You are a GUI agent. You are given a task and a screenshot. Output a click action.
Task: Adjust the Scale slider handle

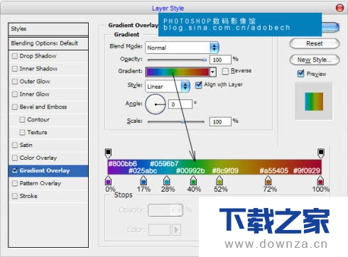click(183, 122)
